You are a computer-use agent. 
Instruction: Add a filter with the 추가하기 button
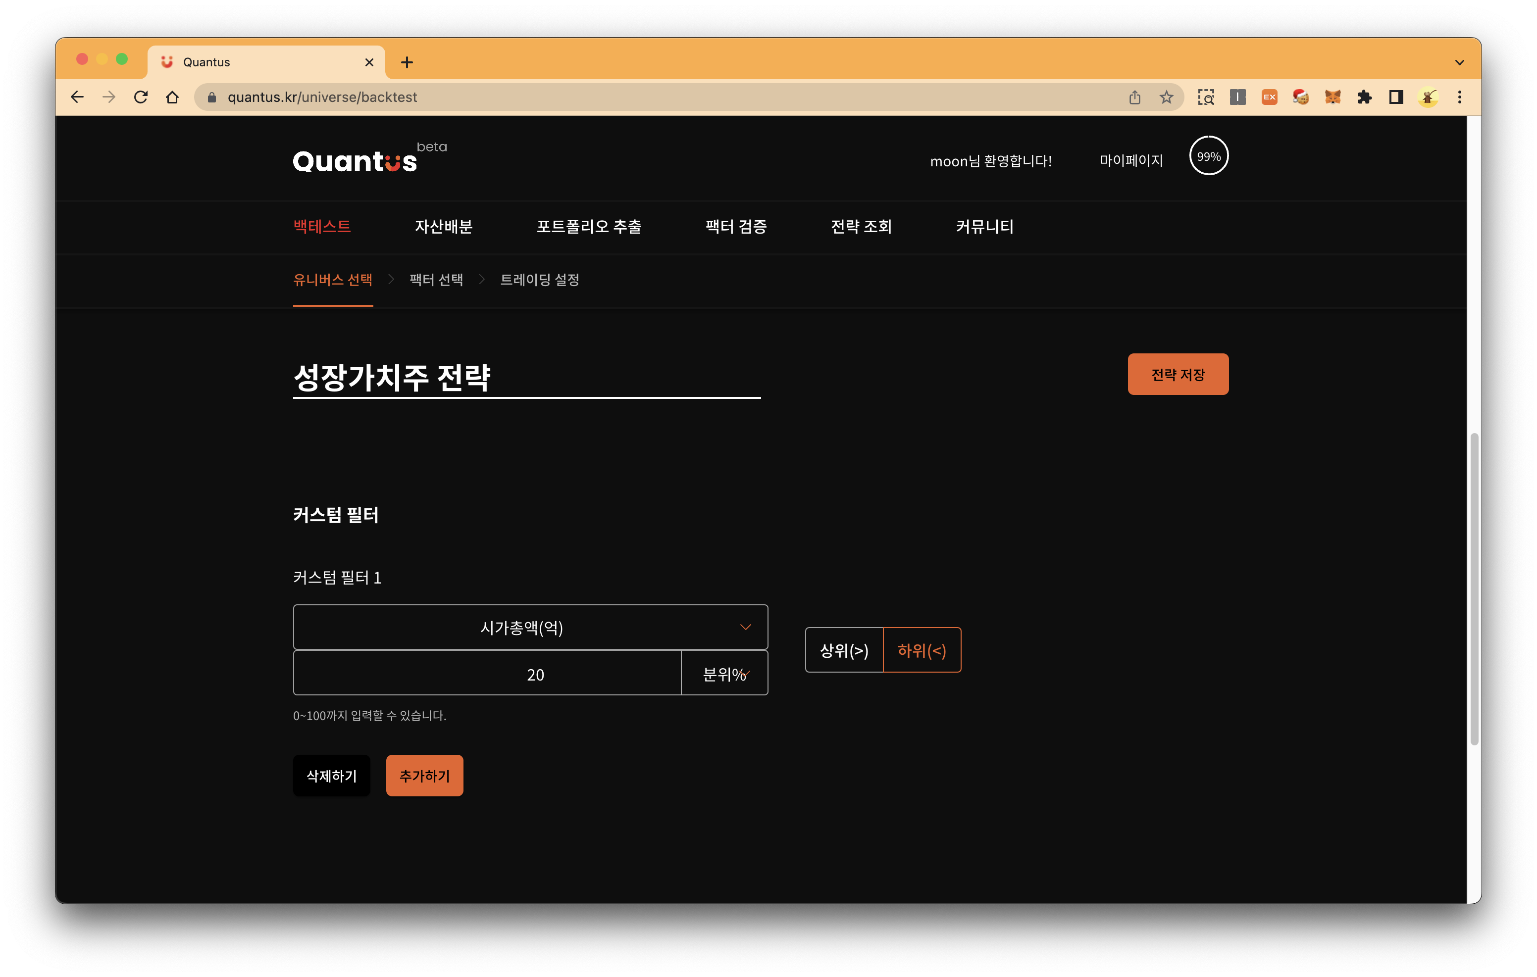pyautogui.click(x=424, y=776)
